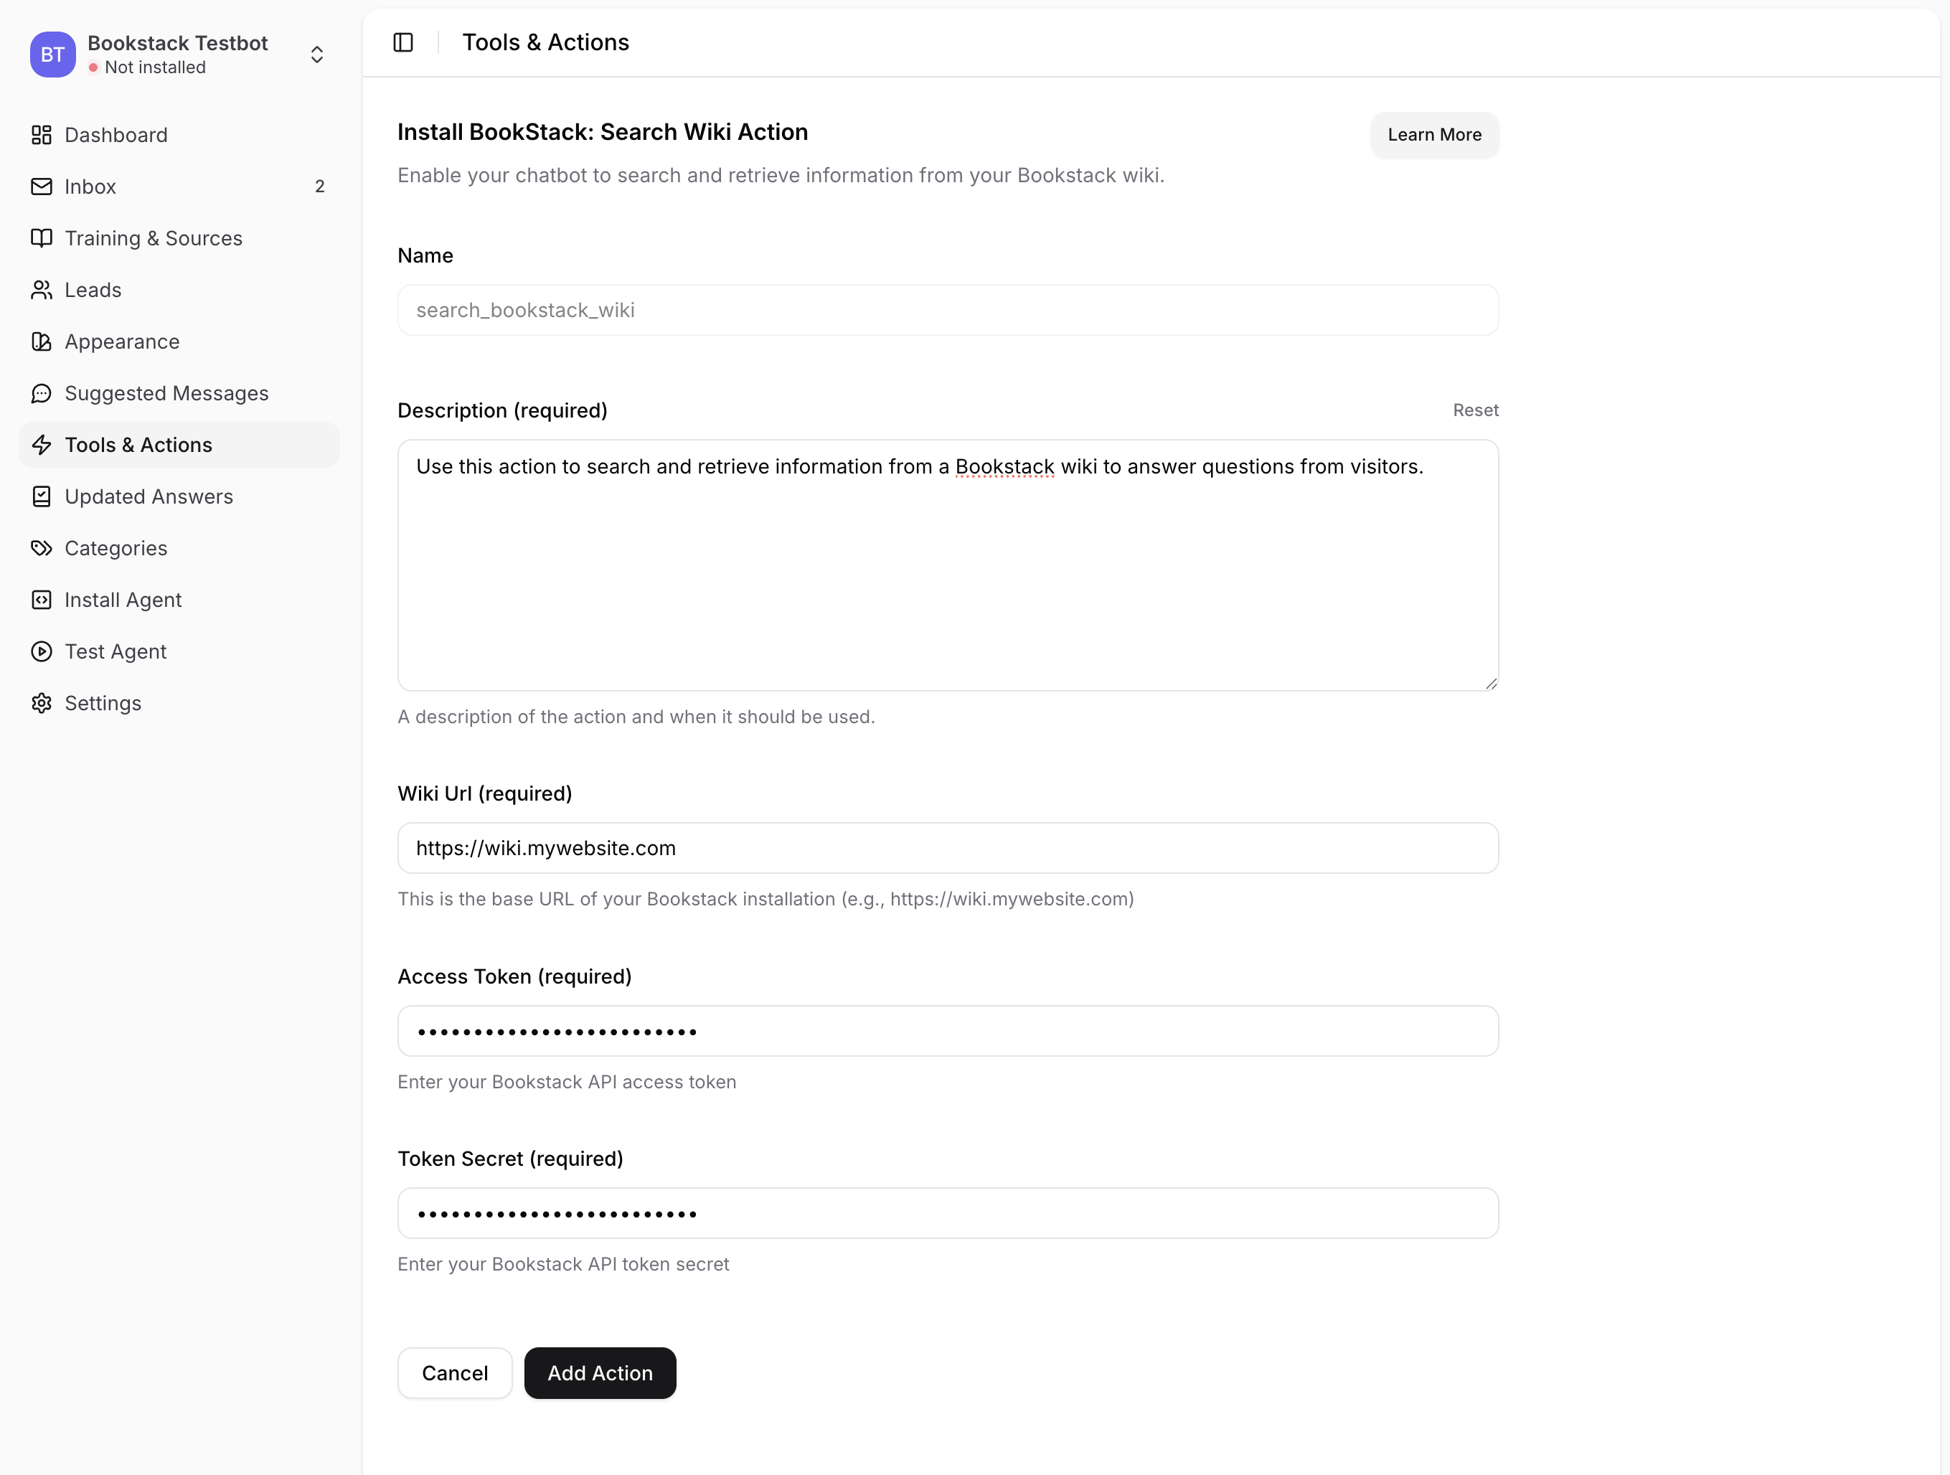Click the Appearance palette icon

tap(42, 341)
